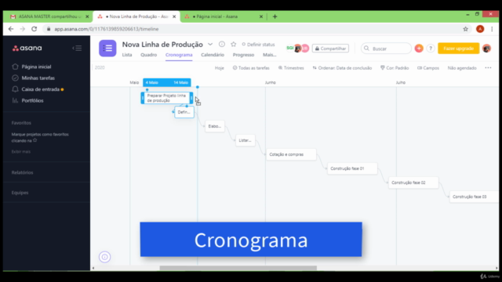Viewport: 502px width, 282px height.
Task: Open the Relatórios section
Action: 22,172
